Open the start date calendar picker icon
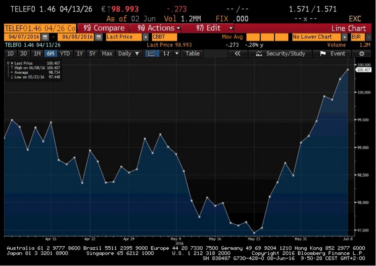Screen dimensions: 376x266 [45, 37]
